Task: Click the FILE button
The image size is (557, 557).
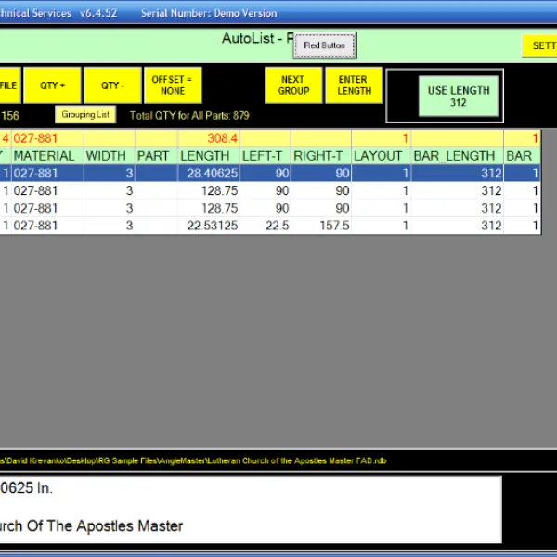Action: click(8, 85)
